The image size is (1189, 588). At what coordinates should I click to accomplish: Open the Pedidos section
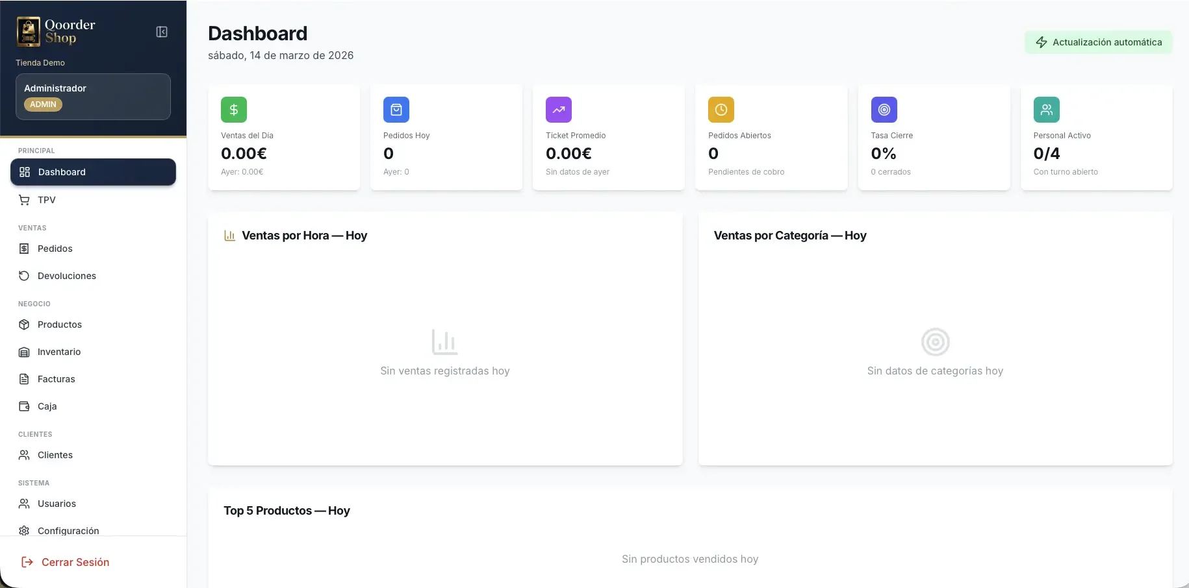click(93, 249)
